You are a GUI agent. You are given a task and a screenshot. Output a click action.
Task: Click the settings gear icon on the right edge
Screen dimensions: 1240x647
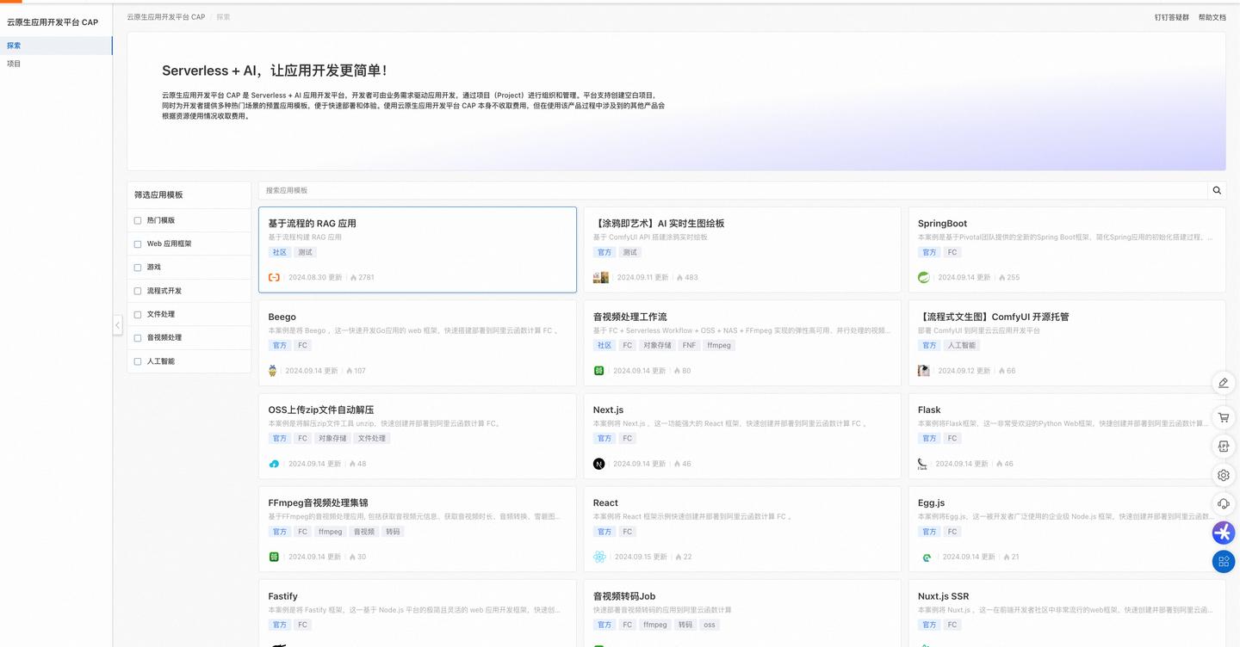[1223, 475]
